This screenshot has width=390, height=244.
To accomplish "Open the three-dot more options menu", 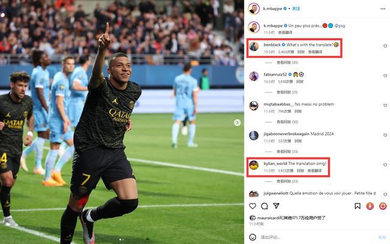I will coord(383,9).
